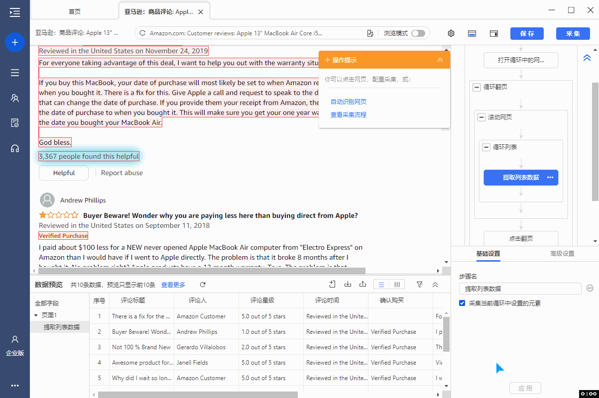This screenshot has height=398, width=599.
Task: Select the 点击翻页 workflow node
Action: 521,238
